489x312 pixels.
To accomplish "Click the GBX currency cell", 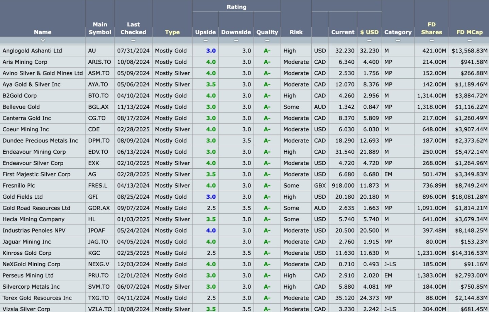I will [x=320, y=185].
